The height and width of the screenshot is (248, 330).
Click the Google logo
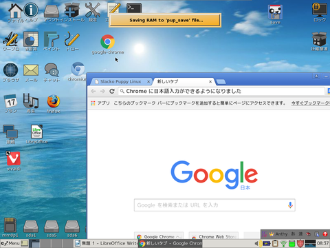click(214, 175)
